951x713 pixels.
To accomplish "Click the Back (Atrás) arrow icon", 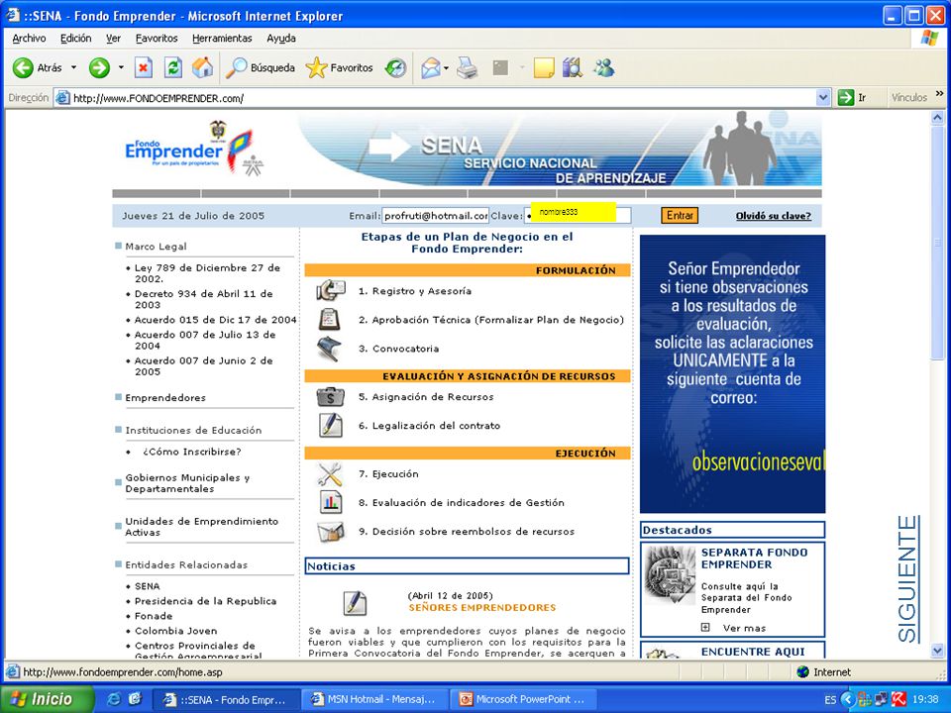I will point(23,67).
